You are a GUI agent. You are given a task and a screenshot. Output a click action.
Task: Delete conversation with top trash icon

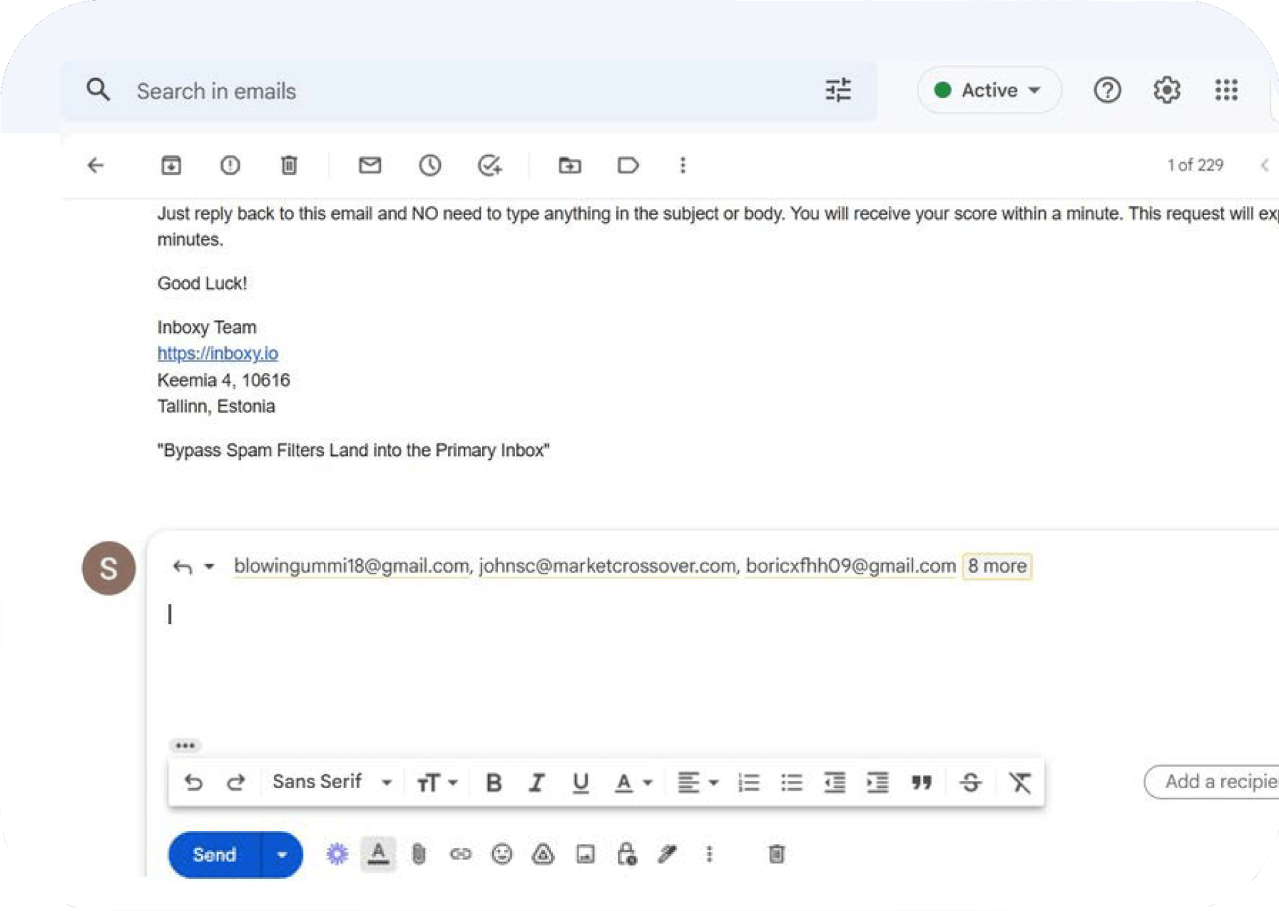click(289, 165)
